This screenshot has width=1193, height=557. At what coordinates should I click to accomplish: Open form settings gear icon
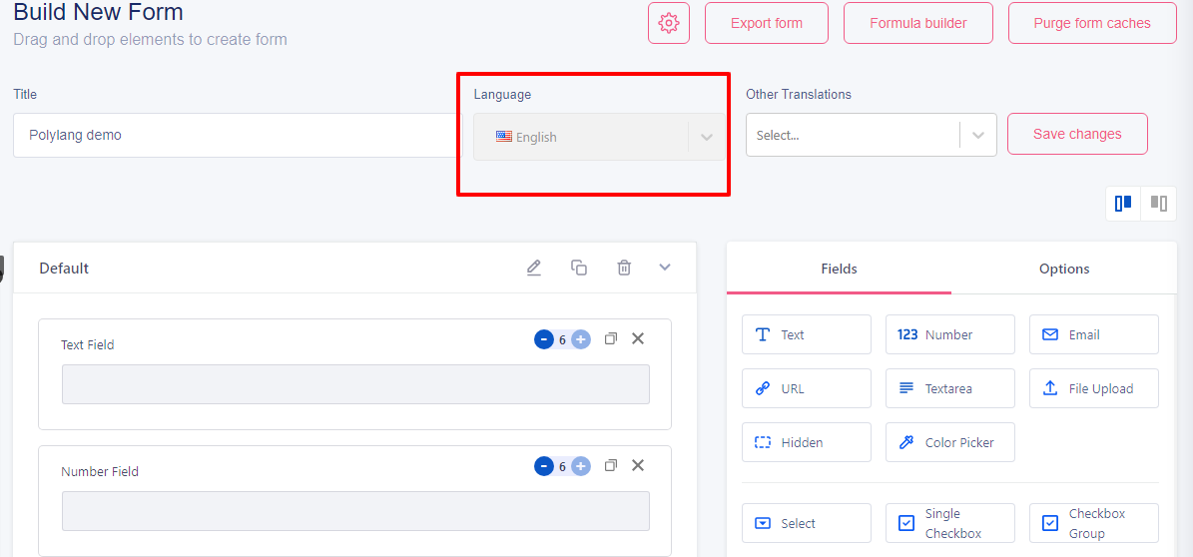[669, 23]
